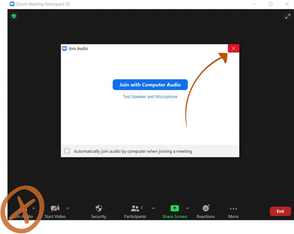Open Test Speaker and Microphone link

tap(150, 97)
